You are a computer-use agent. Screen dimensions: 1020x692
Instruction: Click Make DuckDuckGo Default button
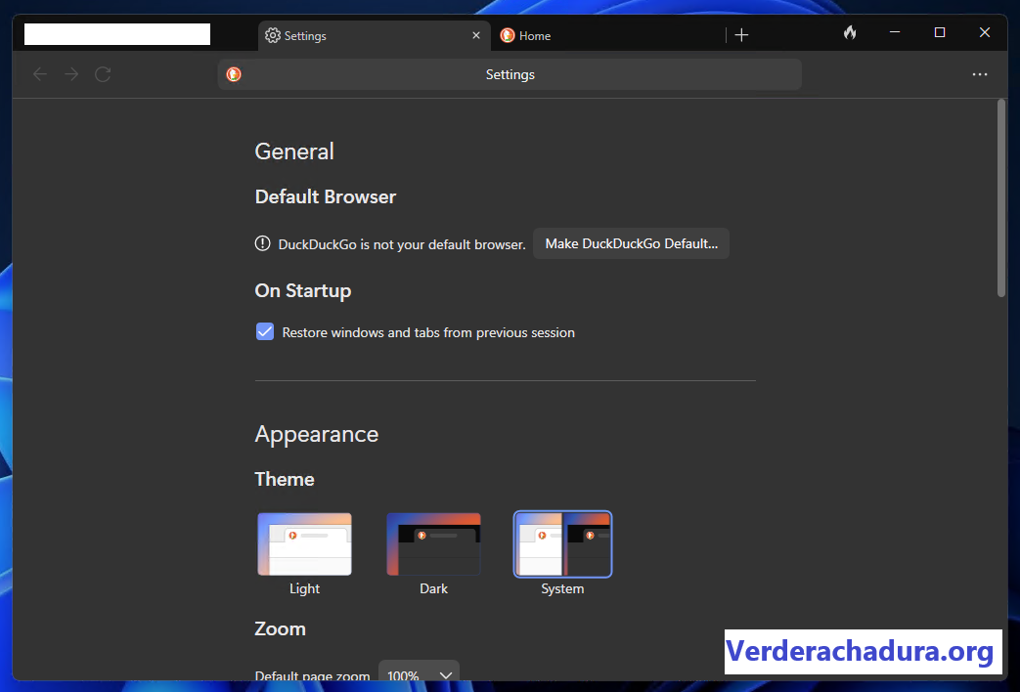click(631, 243)
